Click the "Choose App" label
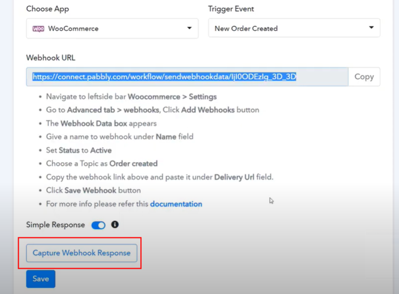The height and width of the screenshot is (294, 399). pos(48,9)
